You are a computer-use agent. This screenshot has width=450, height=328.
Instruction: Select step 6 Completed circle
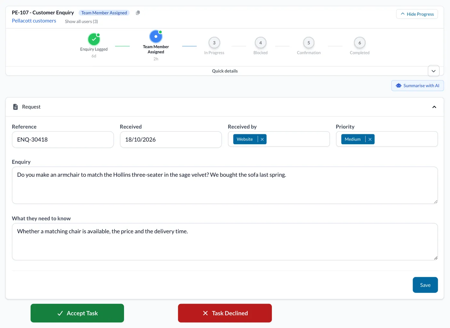click(360, 43)
